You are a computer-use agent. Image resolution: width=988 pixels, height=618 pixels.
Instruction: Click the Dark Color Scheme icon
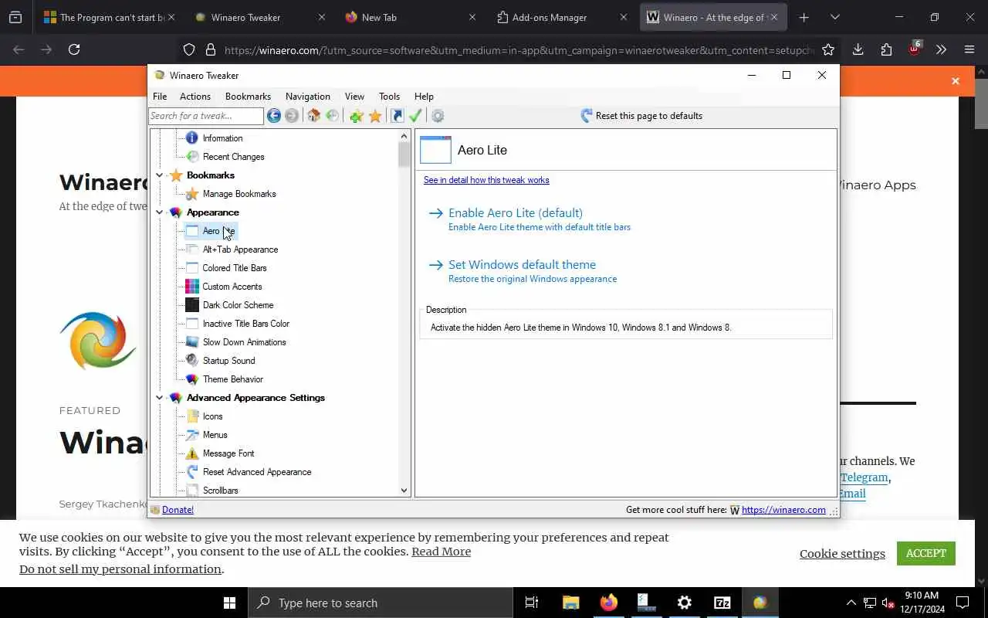(x=192, y=305)
